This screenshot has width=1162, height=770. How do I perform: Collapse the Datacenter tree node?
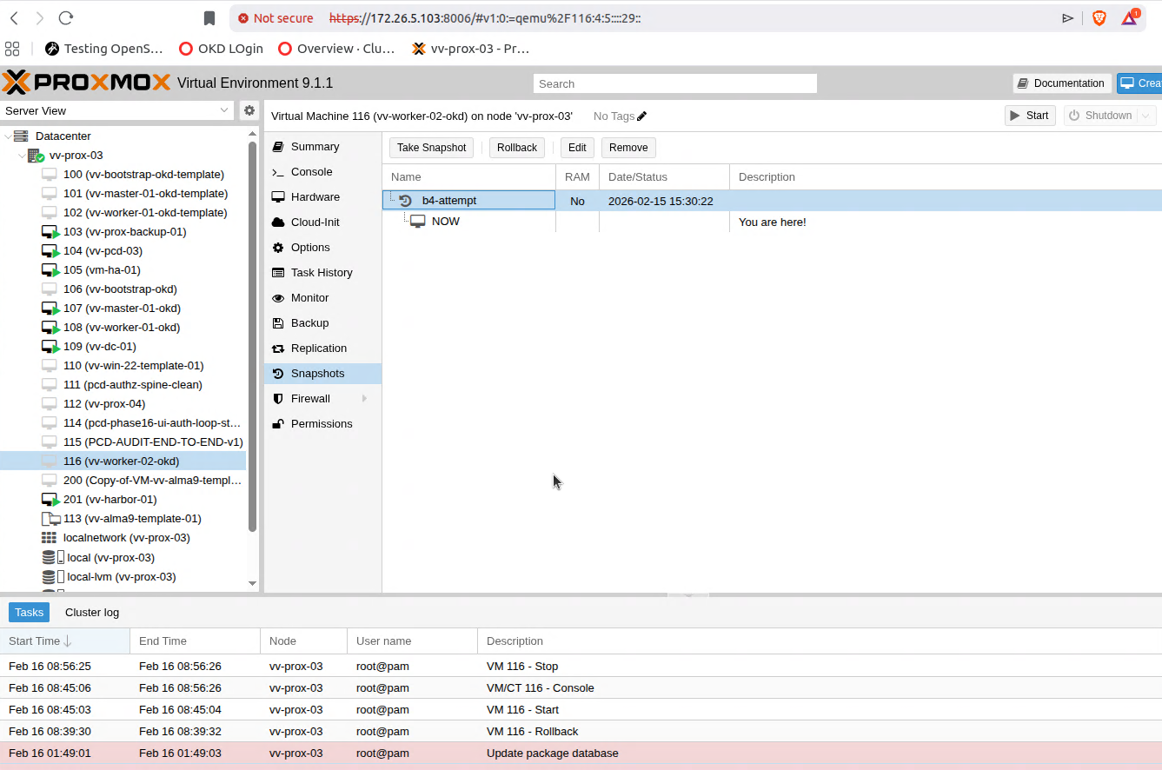tap(9, 136)
